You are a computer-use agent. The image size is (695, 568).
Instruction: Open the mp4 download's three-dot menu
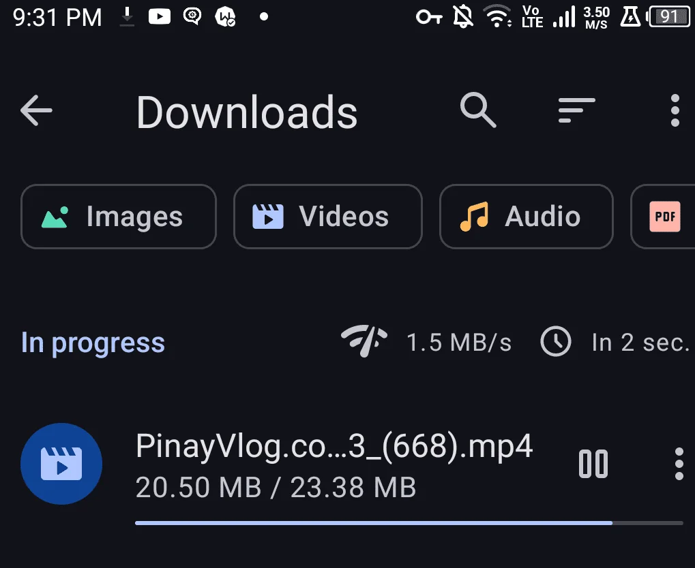pos(679,464)
